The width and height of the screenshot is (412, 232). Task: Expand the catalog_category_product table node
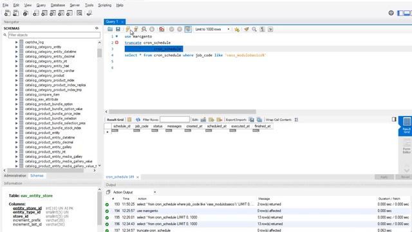point(16,75)
